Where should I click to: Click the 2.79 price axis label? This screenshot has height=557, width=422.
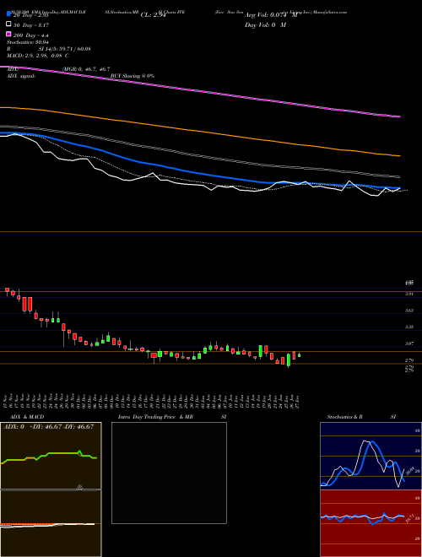click(409, 360)
